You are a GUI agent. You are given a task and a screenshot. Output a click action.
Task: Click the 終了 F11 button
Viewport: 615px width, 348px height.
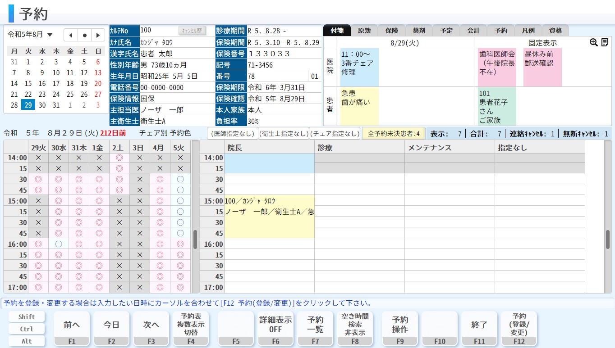[479, 329]
